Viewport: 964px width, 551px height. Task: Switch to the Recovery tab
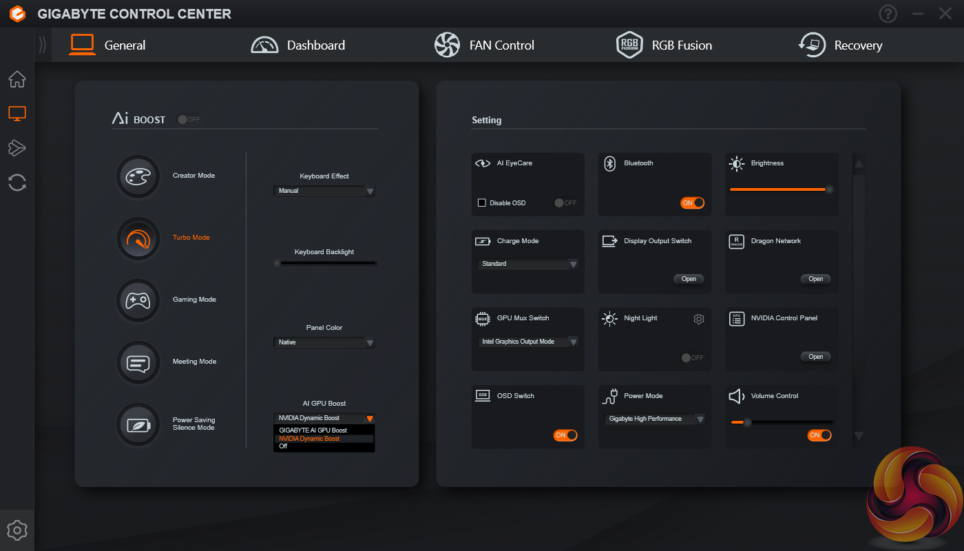[841, 45]
